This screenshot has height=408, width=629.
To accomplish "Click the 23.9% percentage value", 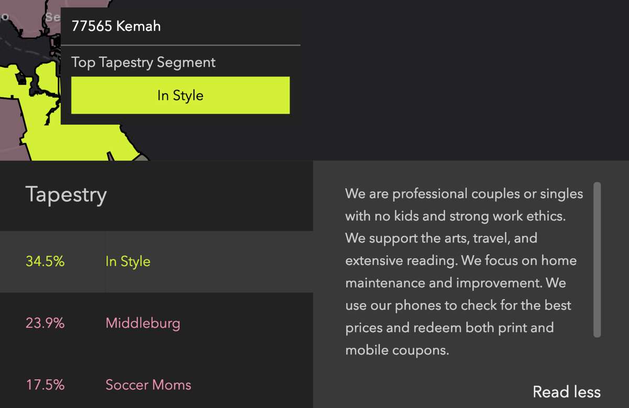I will click(45, 323).
